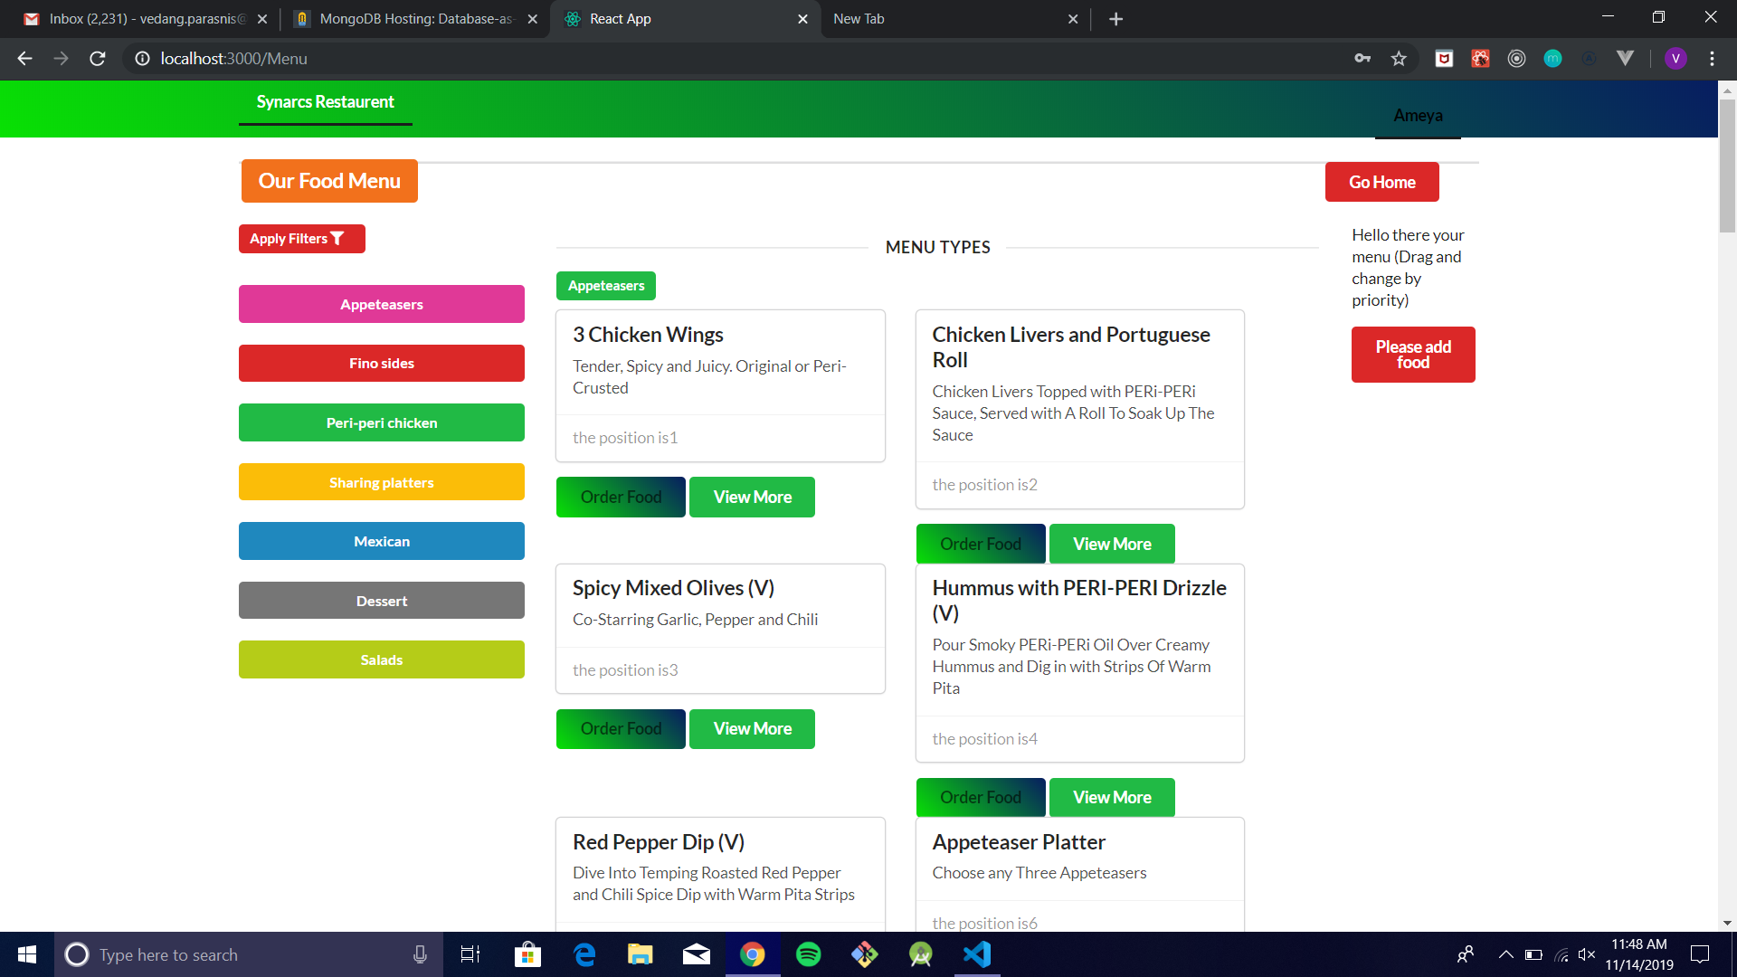1737x977 pixels.
Task: Select the yellow Sharing platters color button
Action: (382, 482)
